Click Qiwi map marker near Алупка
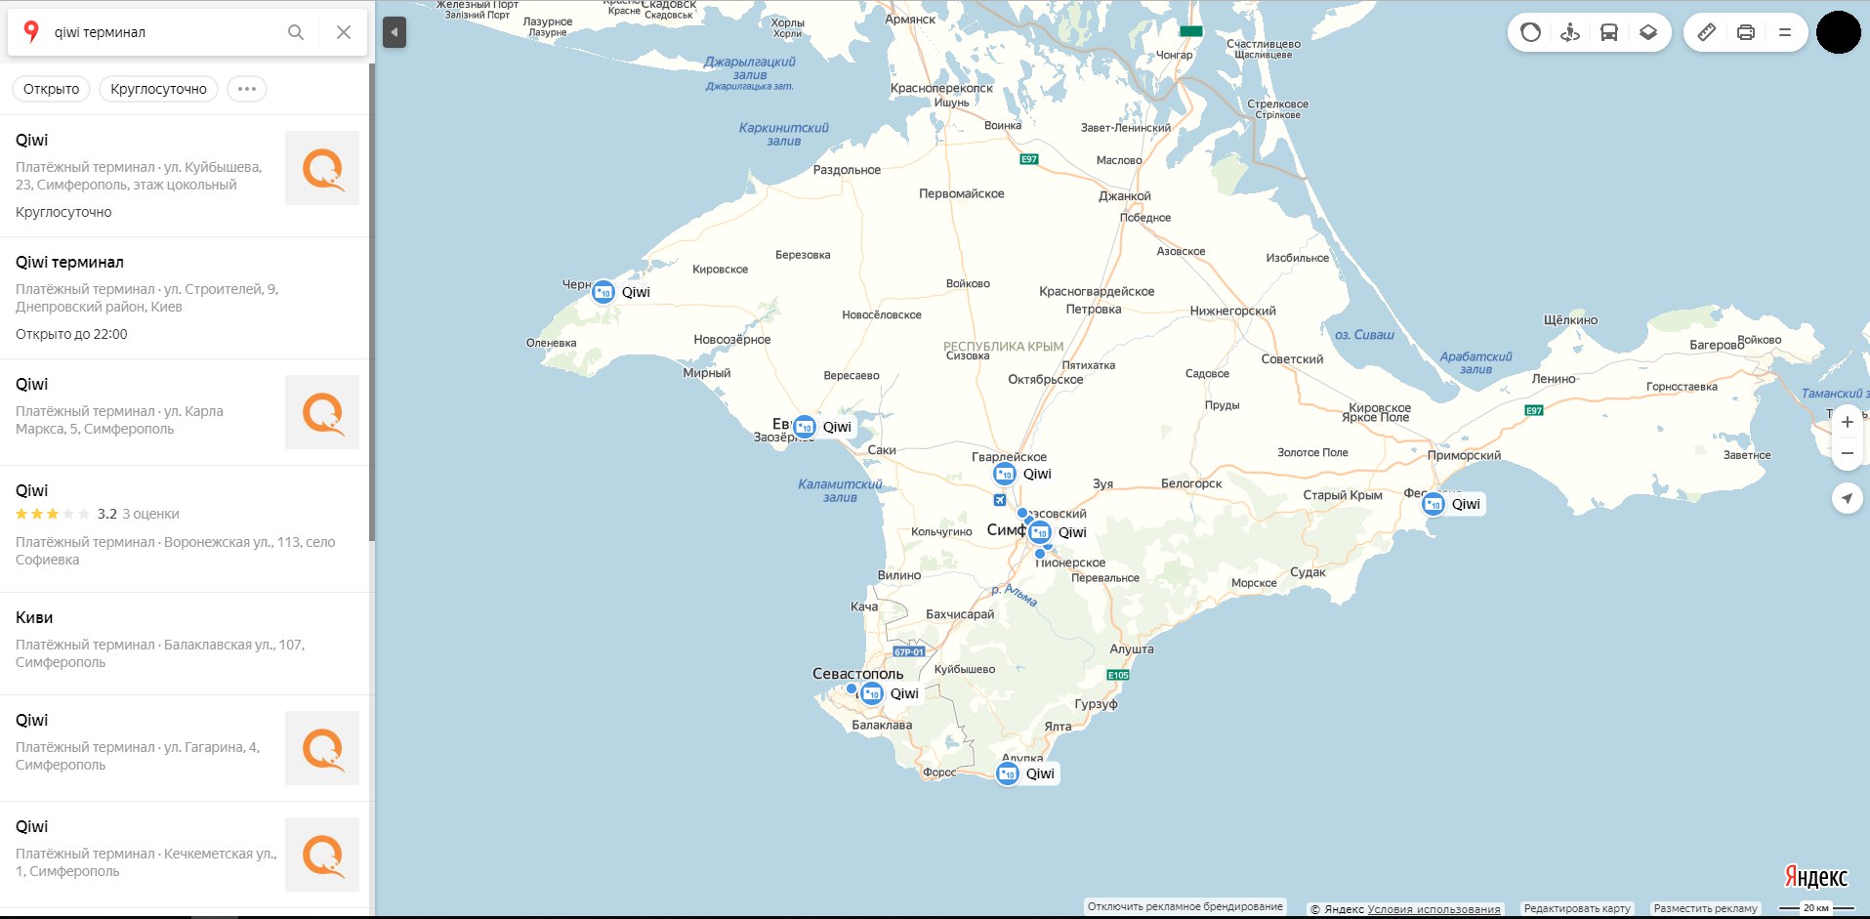The width and height of the screenshot is (1870, 919). click(x=1008, y=773)
